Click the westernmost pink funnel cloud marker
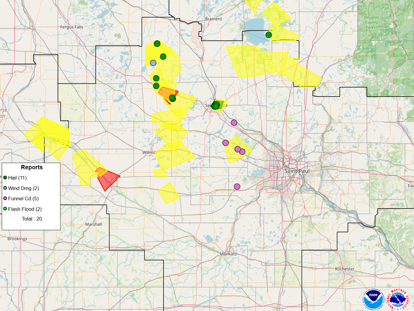Viewport: 414px width, 311px height. pos(226,143)
